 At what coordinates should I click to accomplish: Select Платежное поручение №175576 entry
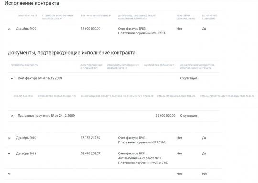142,142
